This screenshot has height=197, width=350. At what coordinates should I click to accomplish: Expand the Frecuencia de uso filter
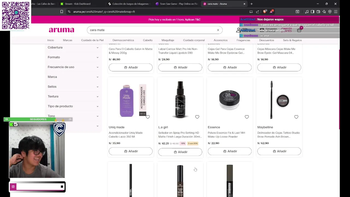point(73,67)
